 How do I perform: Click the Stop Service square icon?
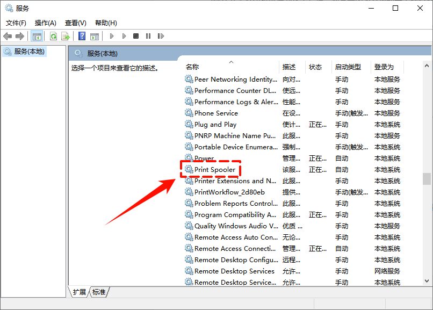pyautogui.click(x=136, y=36)
